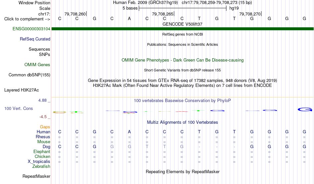This screenshot has height=184, width=314.
Task: Click '100 vertebrates Basewise Conservation by PhyloP' title
Action: 182,101
